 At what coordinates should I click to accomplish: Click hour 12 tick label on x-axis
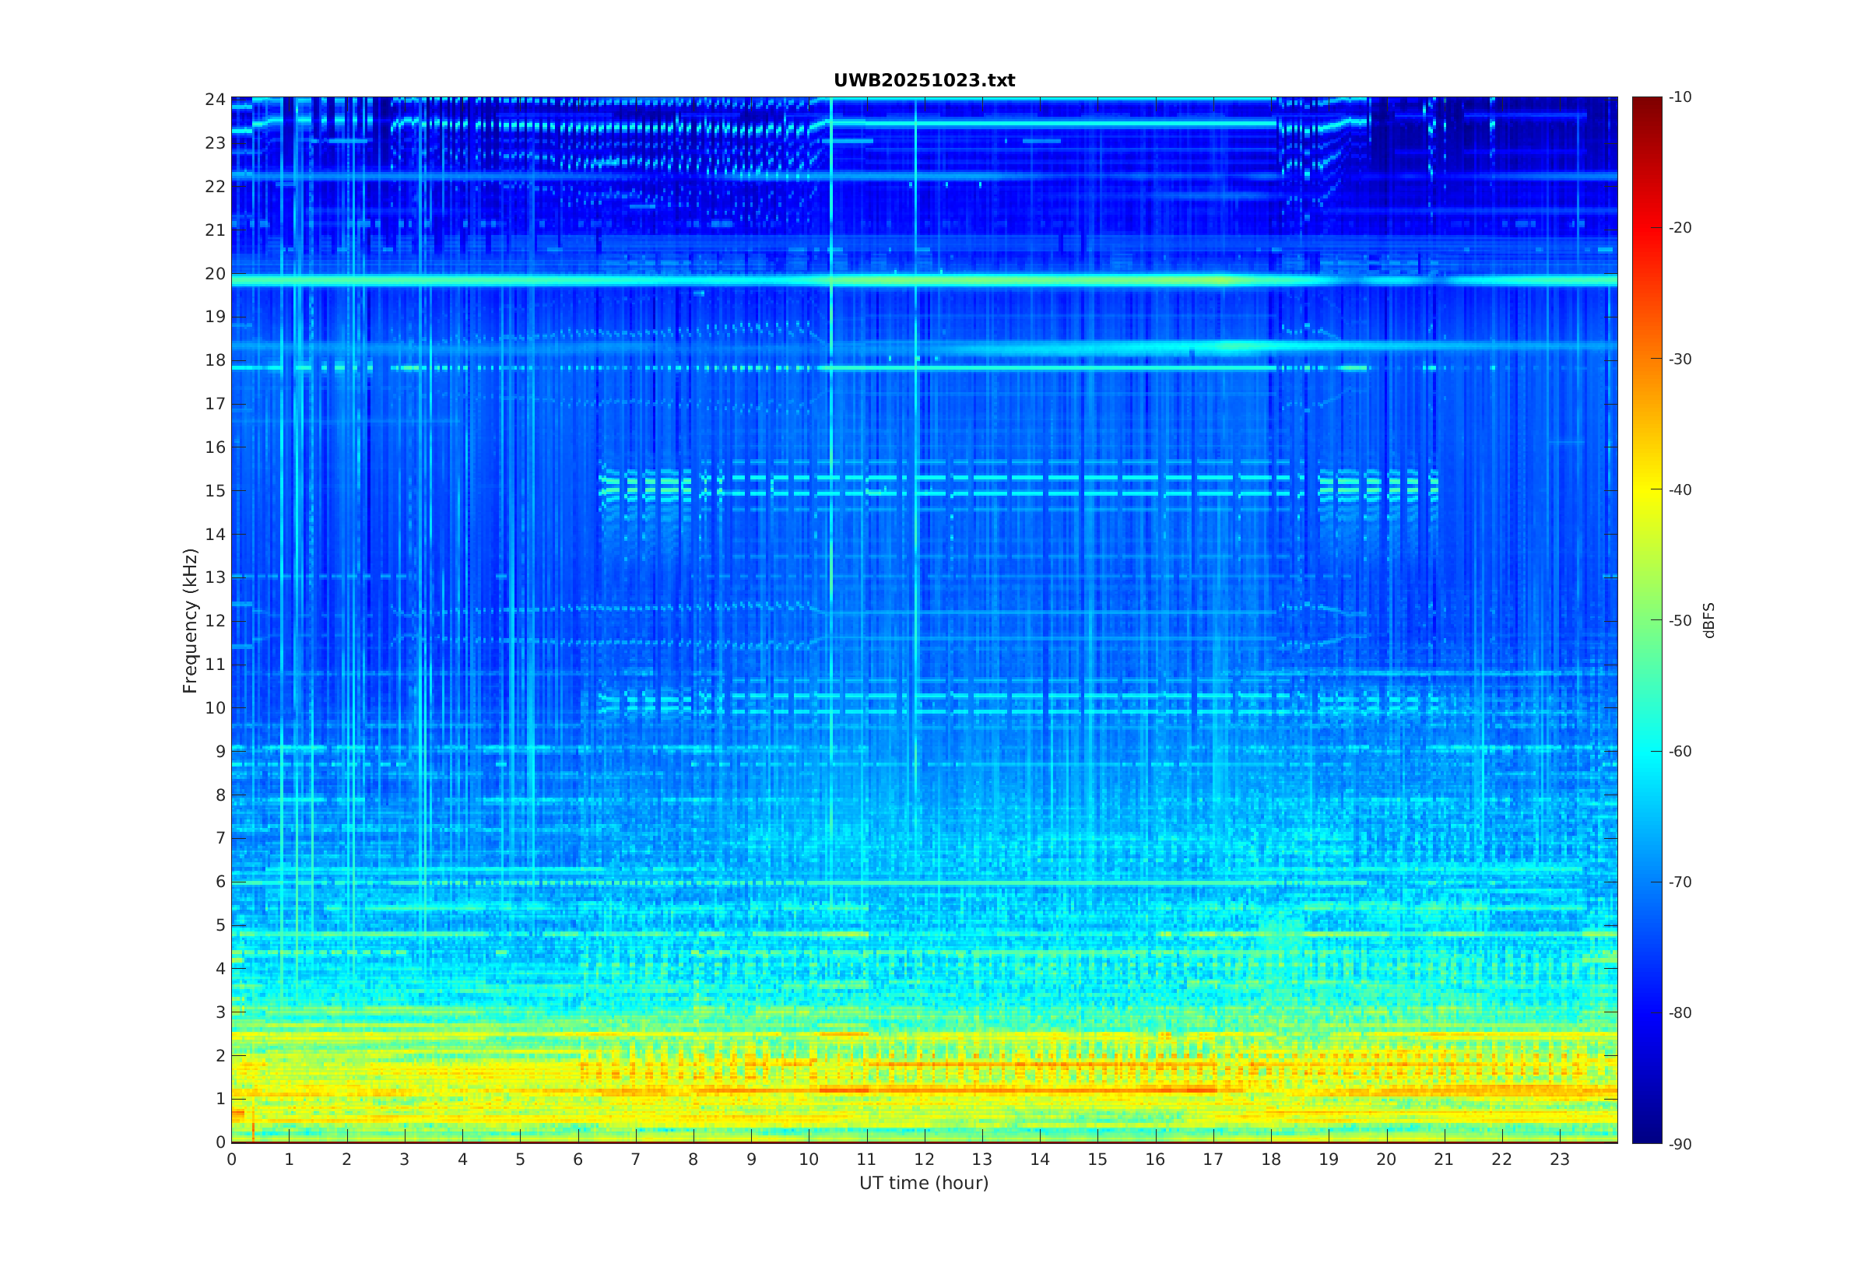tap(925, 1159)
